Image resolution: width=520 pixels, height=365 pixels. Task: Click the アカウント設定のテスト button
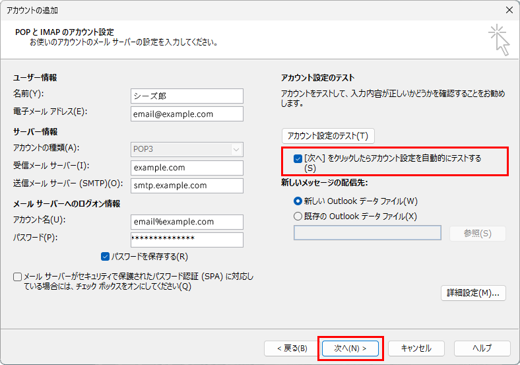[x=328, y=136]
